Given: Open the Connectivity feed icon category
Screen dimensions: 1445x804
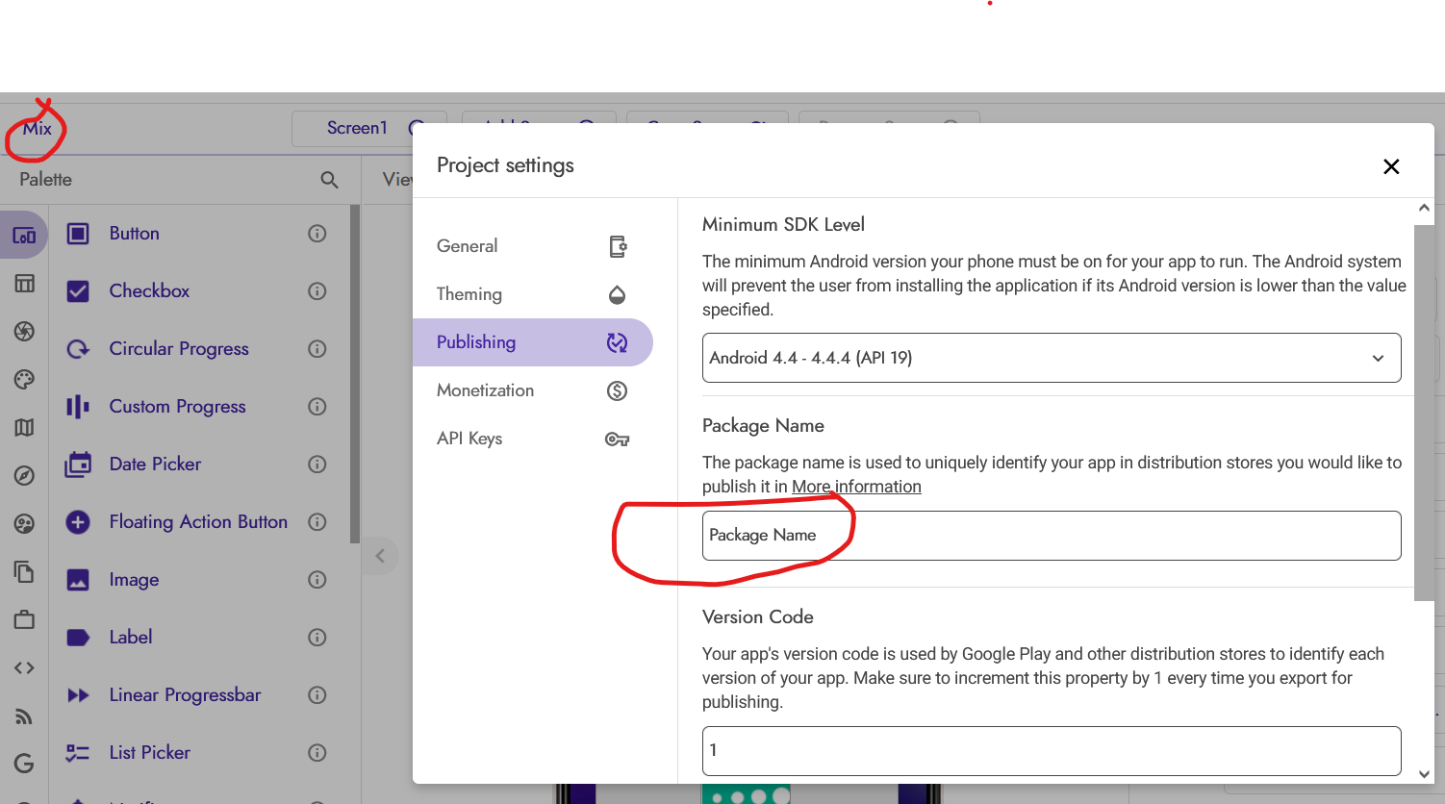Looking at the screenshot, I should 24,716.
